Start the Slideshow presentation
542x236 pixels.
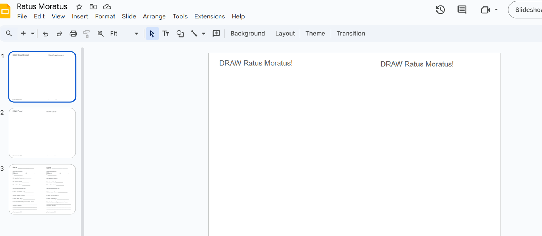point(526,10)
